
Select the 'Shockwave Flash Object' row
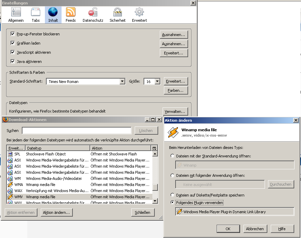click(80, 154)
